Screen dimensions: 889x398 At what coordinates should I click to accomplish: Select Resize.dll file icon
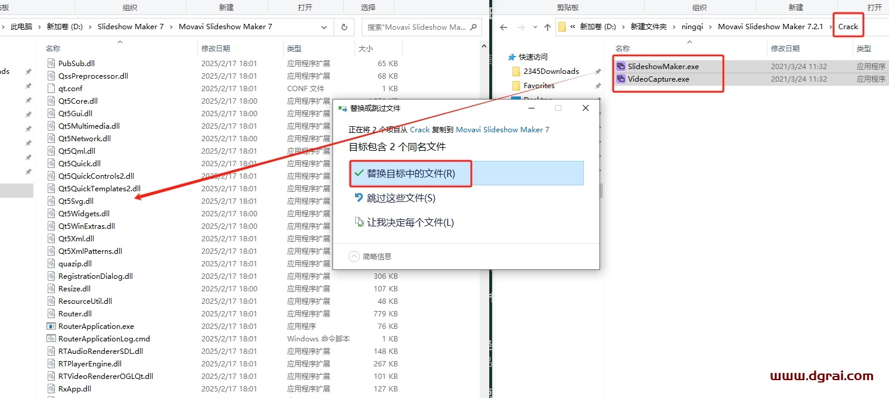click(51, 288)
